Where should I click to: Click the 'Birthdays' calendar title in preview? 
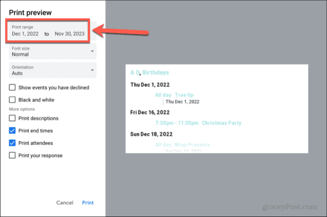coord(155,72)
